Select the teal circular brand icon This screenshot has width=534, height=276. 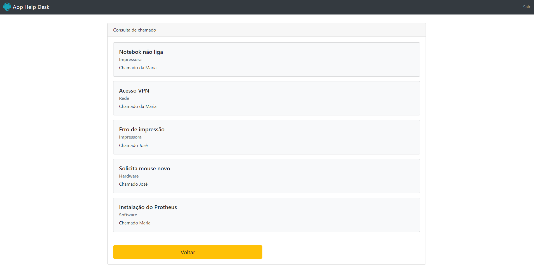click(7, 7)
